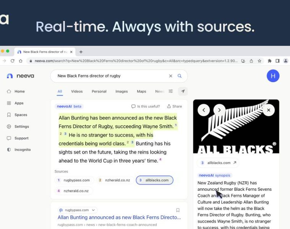
Task: Select the News results tab
Action: coord(160,92)
